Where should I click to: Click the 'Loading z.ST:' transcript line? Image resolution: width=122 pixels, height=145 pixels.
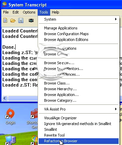(x=20, y=53)
